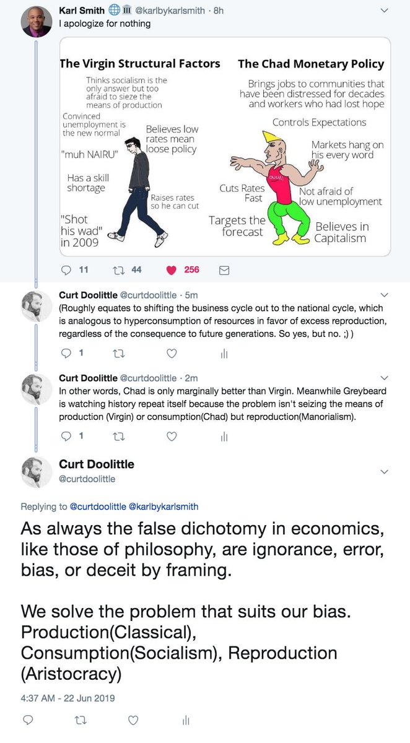410x743 pixels.
Task: Like Curt's tweet posted 5m ago
Action: [172, 354]
